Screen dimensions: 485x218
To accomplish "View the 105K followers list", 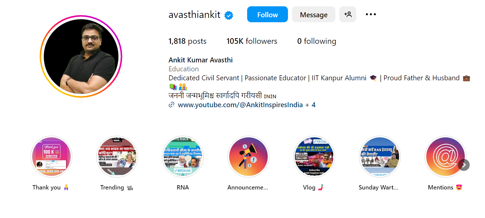I will pos(252,41).
